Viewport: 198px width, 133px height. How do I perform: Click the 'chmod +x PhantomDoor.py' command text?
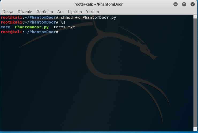coord(88,17)
